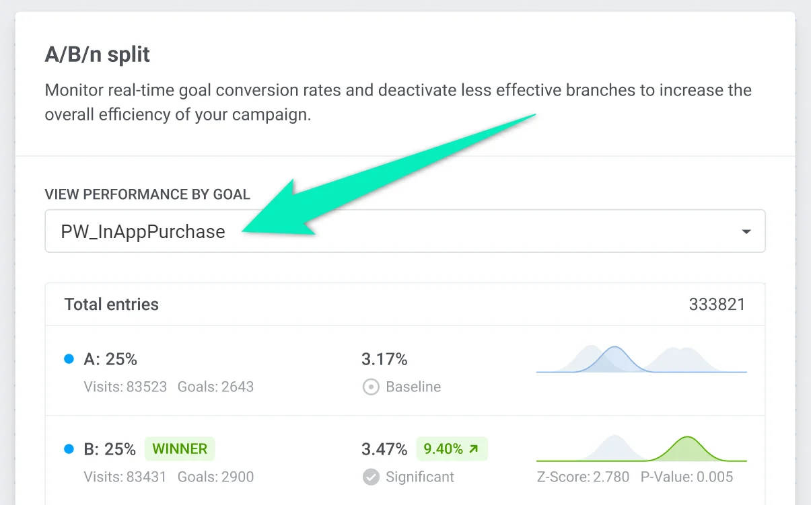Select the blue bullet icon next to variant A
The height and width of the screenshot is (505, 811).
coord(69,358)
